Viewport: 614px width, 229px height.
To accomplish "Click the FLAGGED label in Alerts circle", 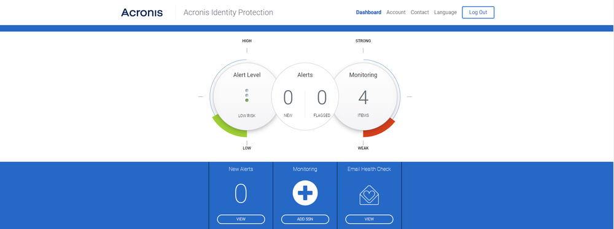I will [322, 116].
